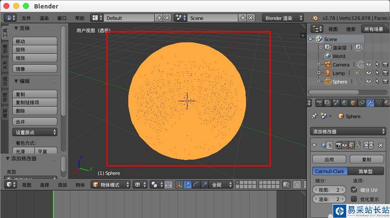Click the Lamp data icon in outliner
This screenshot has height=218, width=390.
(x=357, y=73)
